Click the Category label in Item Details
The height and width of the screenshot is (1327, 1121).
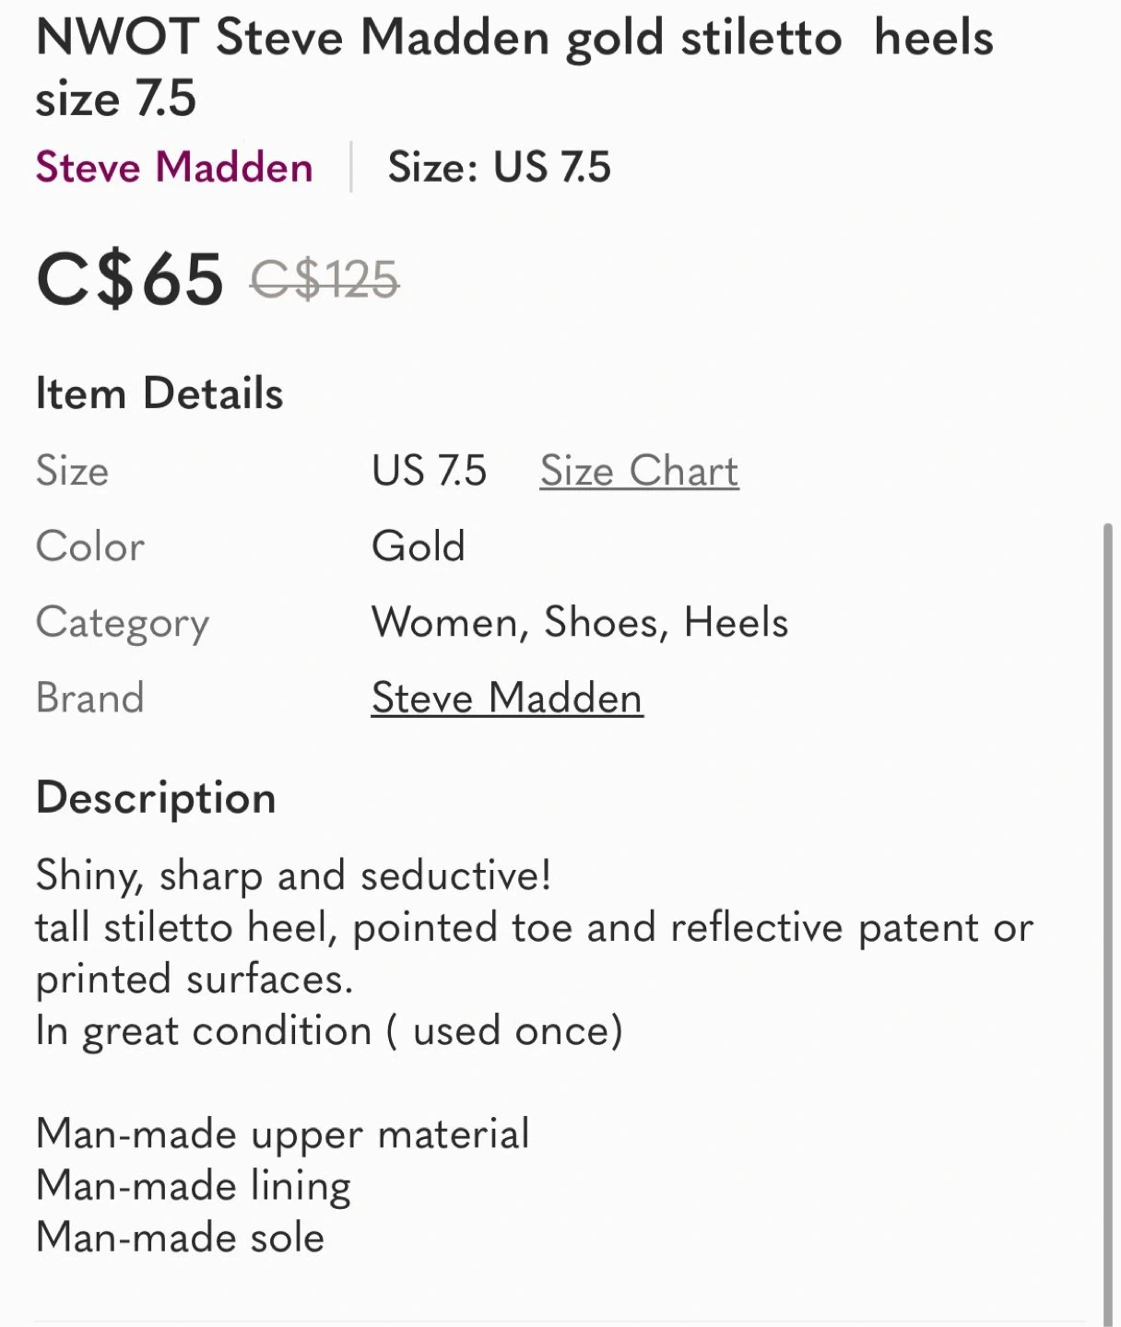point(123,623)
